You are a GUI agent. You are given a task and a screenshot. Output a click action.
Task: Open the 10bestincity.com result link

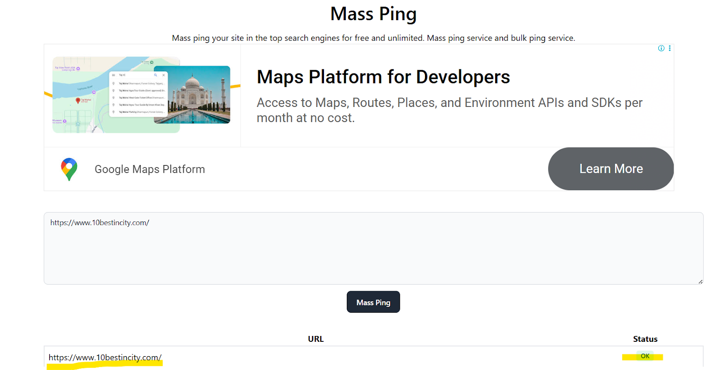[x=105, y=357]
